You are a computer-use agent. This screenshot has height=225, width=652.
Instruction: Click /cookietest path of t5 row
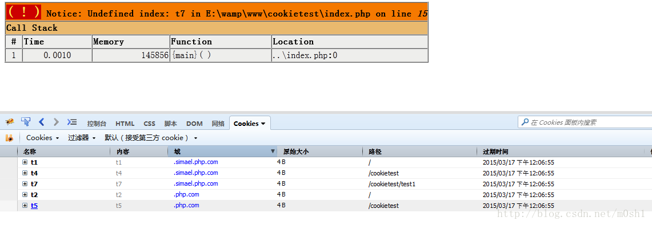point(383,206)
